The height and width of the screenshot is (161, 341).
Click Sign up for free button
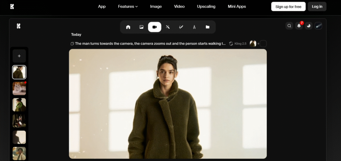[x=288, y=7]
